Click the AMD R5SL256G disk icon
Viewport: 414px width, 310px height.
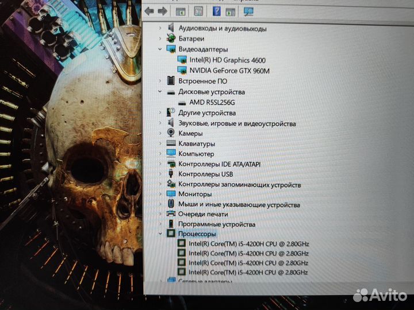182,103
